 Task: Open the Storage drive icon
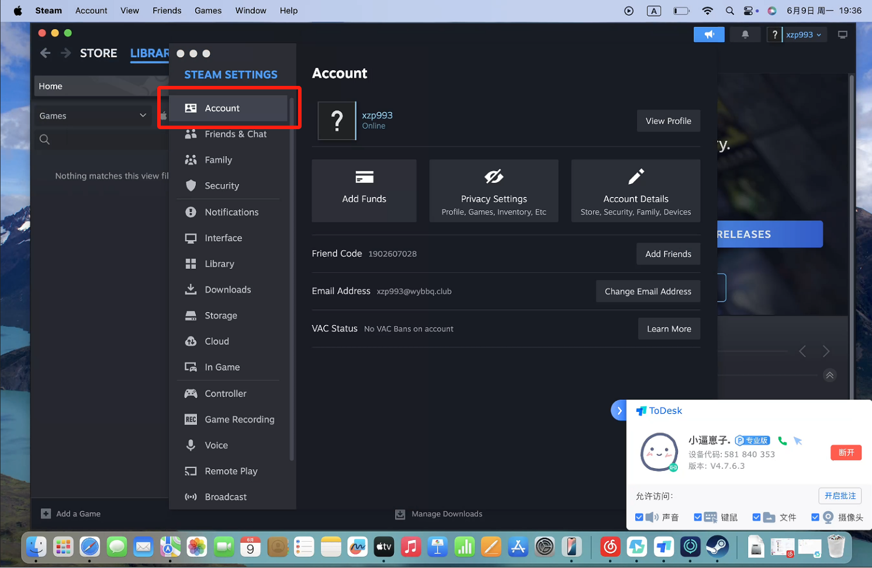(x=191, y=316)
